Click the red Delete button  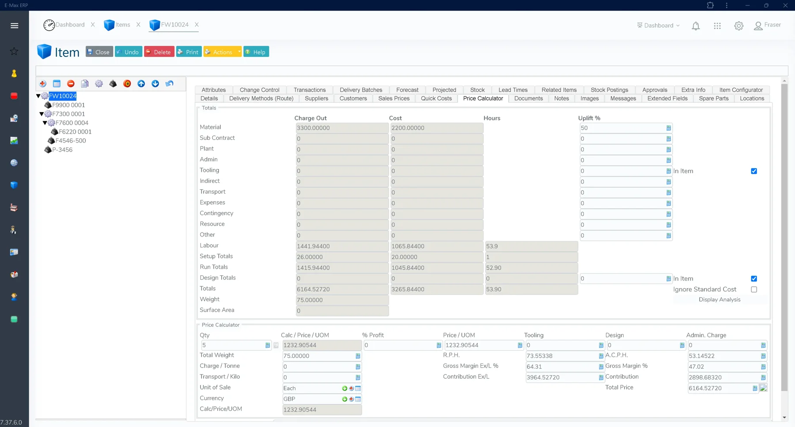[x=159, y=52]
